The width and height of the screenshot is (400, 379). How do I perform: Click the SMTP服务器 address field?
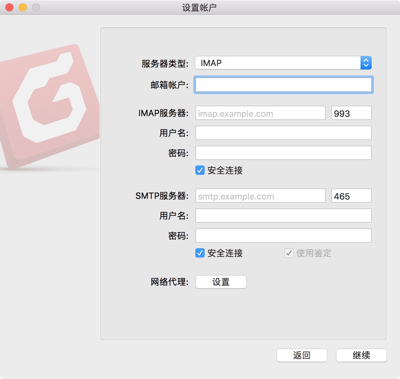coord(260,196)
